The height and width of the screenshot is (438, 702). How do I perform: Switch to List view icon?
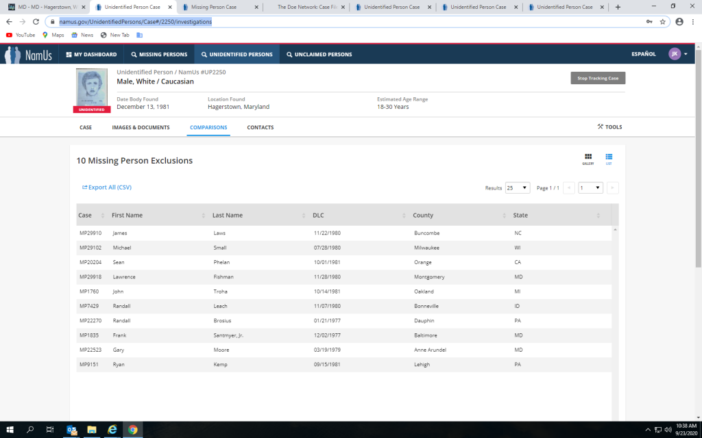pyautogui.click(x=609, y=158)
